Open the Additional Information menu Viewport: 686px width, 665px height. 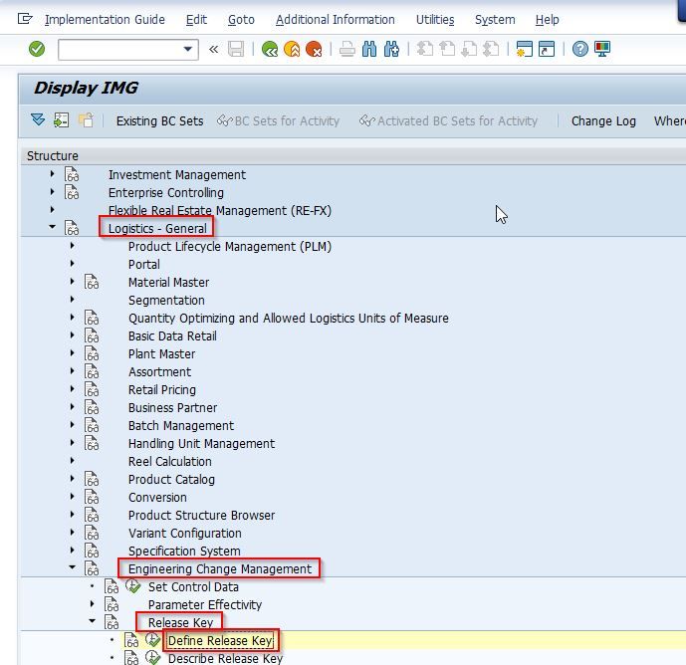(336, 20)
